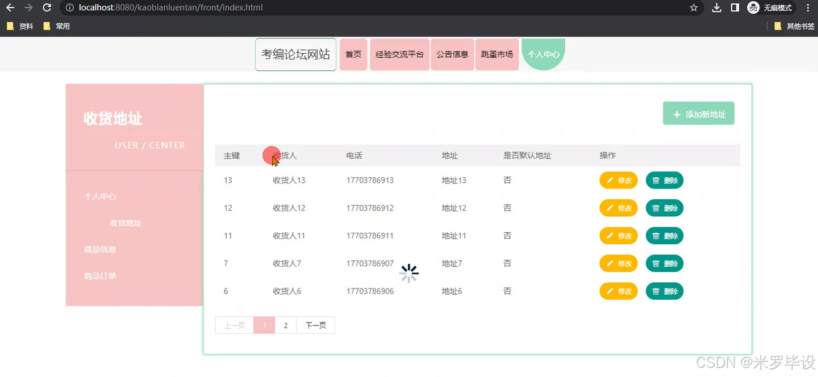This screenshot has width=818, height=377.
Task: Go to the 下一页 next page
Action: pyautogui.click(x=316, y=325)
